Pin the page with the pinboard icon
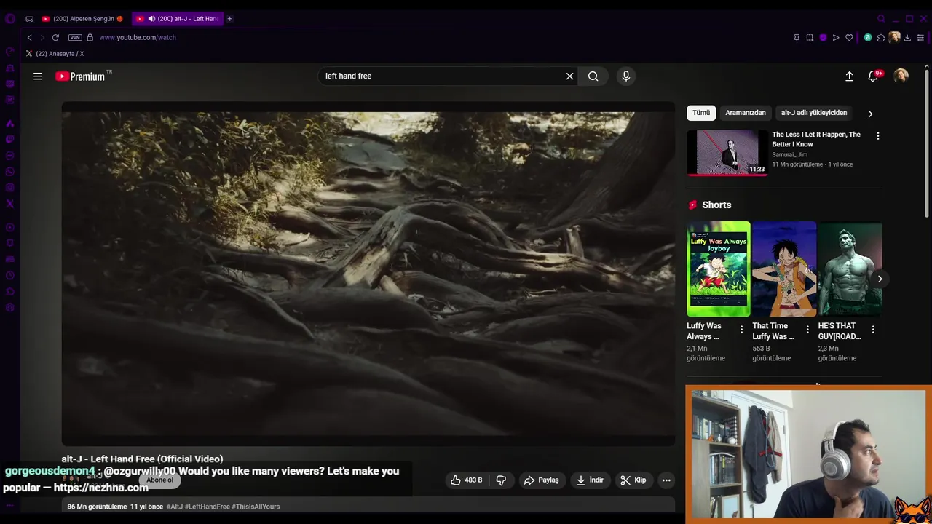932x524 pixels. 797,38
